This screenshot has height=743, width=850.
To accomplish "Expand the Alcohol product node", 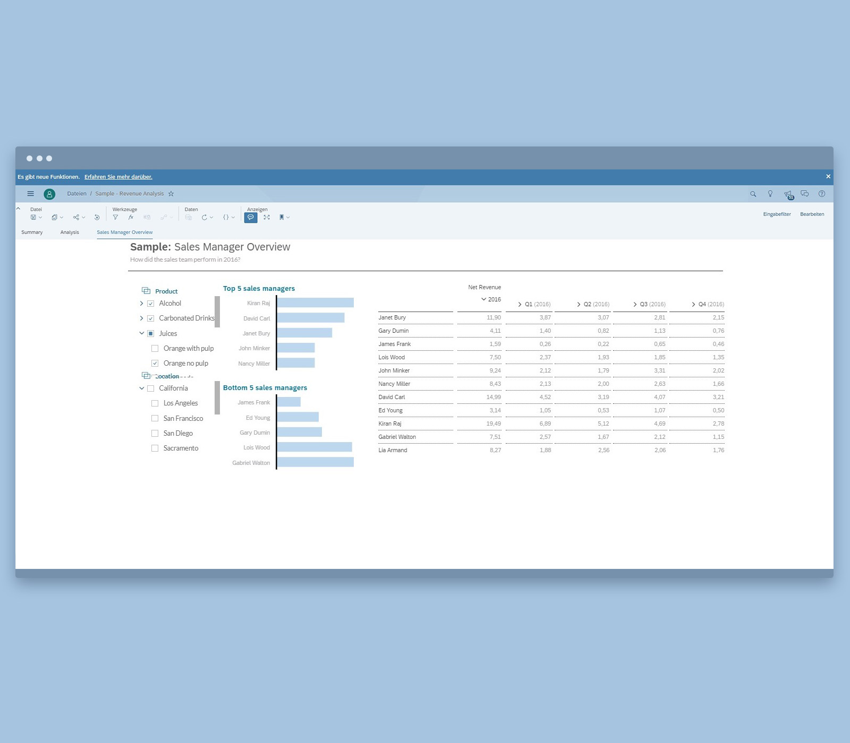I will point(141,304).
